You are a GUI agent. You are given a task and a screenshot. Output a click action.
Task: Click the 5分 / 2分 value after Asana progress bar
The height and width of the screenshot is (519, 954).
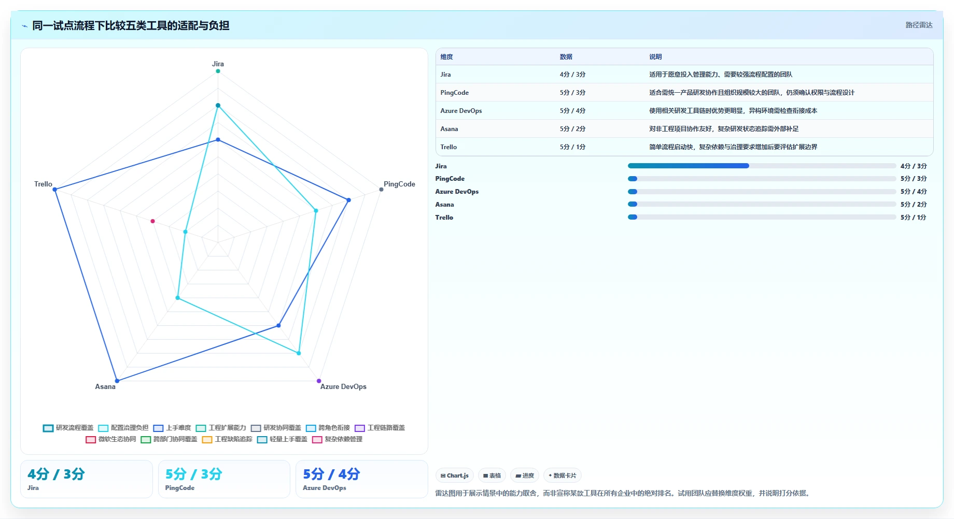[914, 205]
